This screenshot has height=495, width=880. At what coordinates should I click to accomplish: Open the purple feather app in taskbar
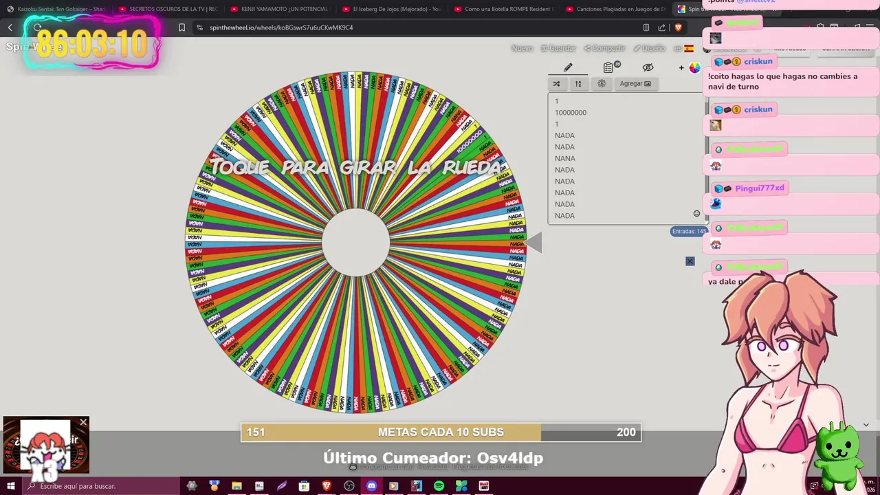(x=282, y=486)
